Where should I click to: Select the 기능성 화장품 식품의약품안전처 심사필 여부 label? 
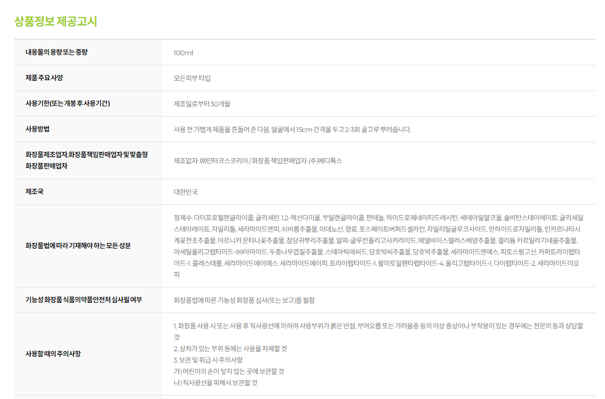pos(84,300)
